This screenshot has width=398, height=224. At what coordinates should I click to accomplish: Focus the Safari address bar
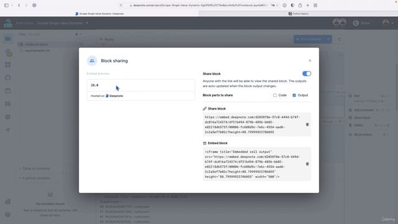pyautogui.click(x=199, y=6)
